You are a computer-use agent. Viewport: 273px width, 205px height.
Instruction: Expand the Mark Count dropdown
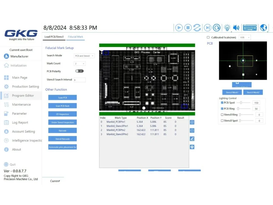[80, 64]
